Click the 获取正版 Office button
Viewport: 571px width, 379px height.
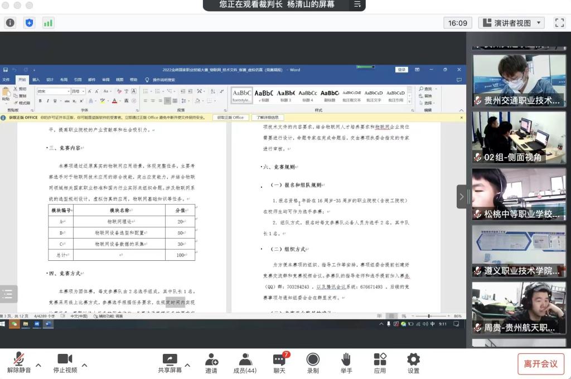tap(230, 118)
